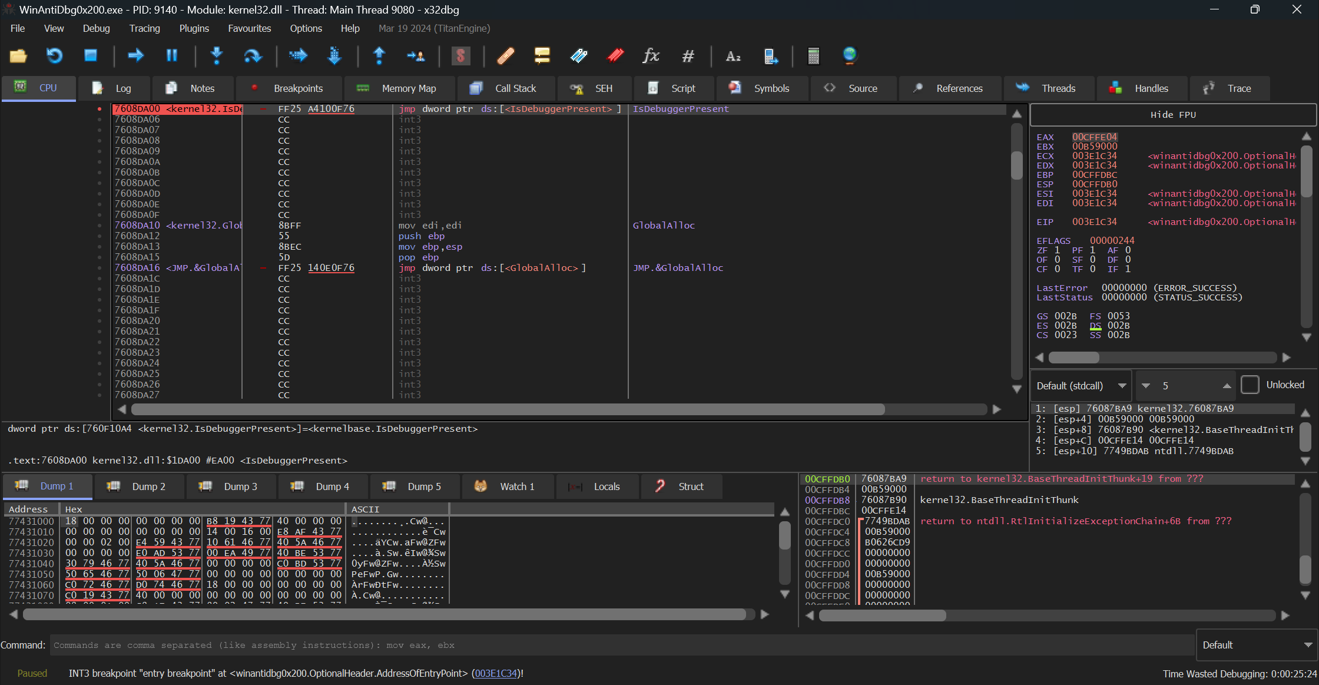Open the Struct tab

point(682,487)
